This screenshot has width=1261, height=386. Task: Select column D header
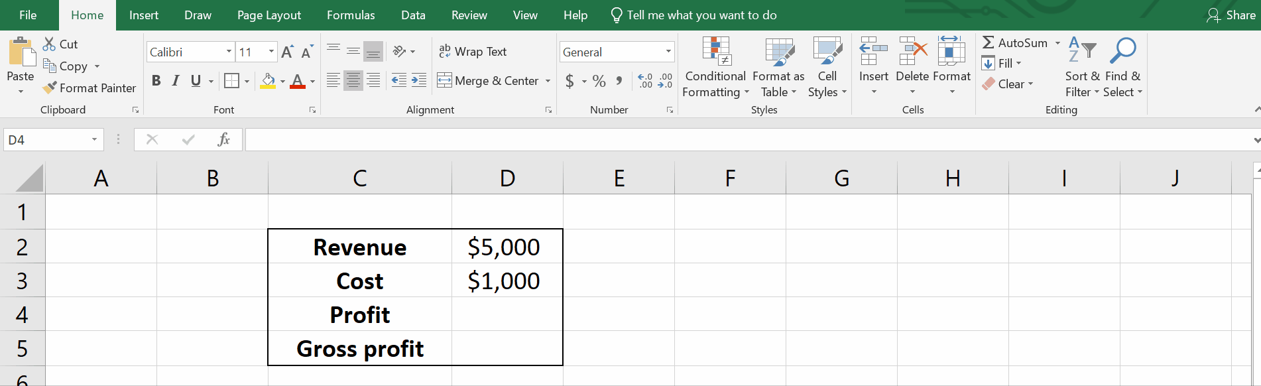[x=507, y=178]
